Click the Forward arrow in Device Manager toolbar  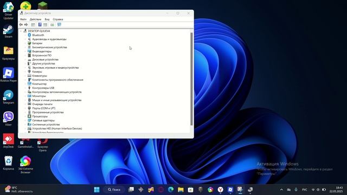(26, 24)
